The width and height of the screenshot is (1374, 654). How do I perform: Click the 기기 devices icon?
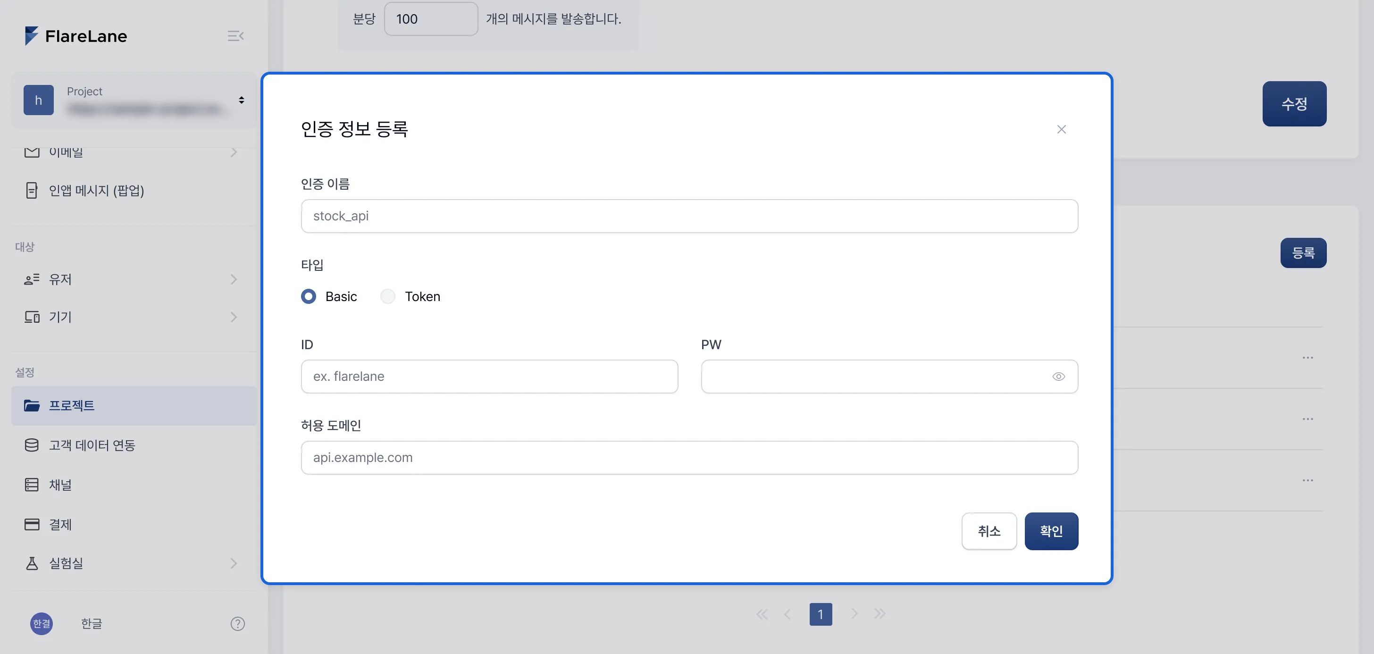[x=32, y=317]
